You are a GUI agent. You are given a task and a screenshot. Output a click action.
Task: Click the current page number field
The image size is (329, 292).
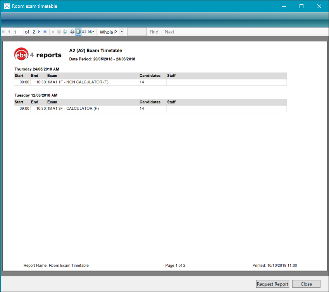click(x=18, y=32)
